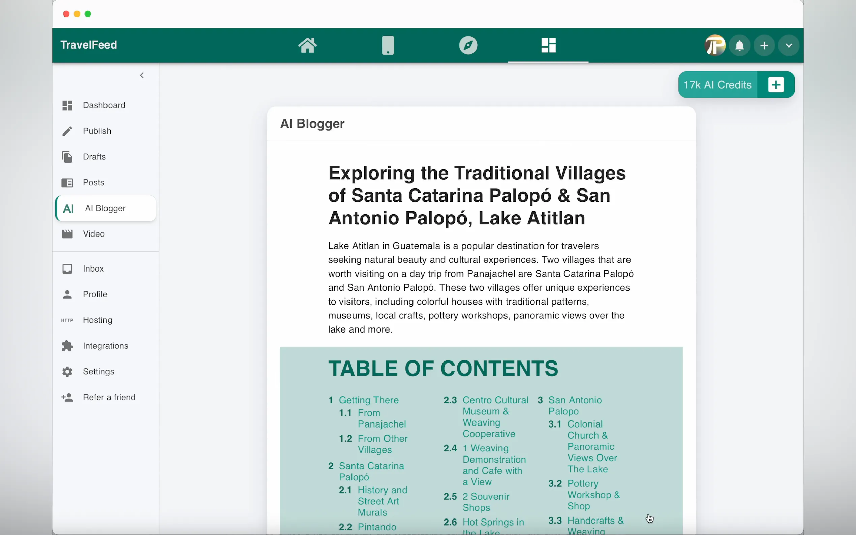The height and width of the screenshot is (535, 856).
Task: Click the HTTP Hosting icon
Action: (67, 320)
